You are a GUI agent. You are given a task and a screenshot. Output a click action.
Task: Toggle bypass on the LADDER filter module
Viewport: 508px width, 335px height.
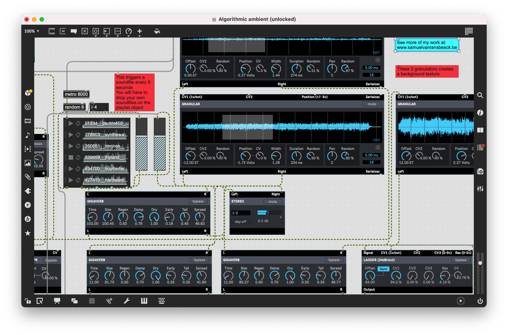click(x=461, y=260)
